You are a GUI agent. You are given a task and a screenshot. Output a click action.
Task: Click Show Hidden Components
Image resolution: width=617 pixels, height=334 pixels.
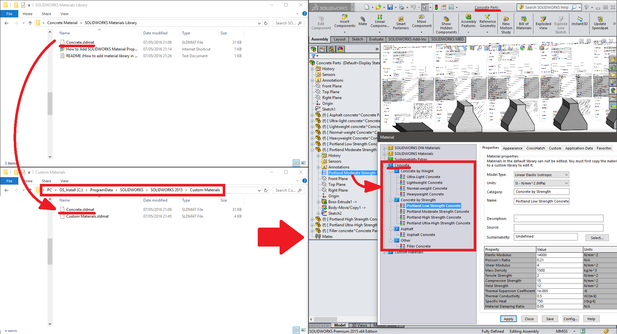click(x=446, y=25)
